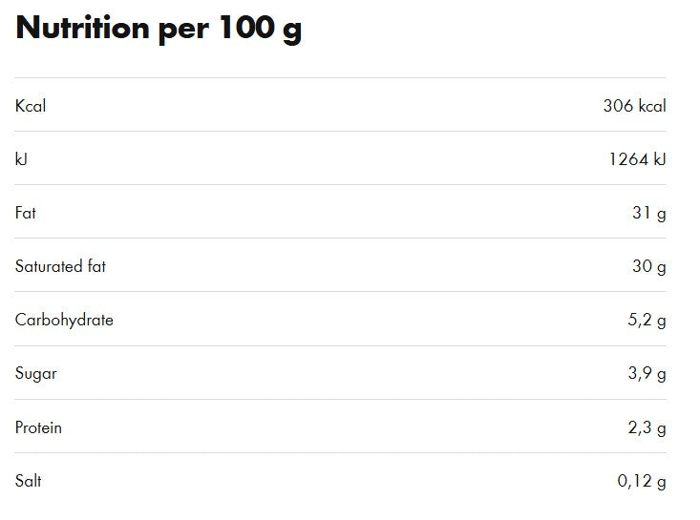Click the kJ row label
The width and height of the screenshot is (700, 520).
(21, 159)
